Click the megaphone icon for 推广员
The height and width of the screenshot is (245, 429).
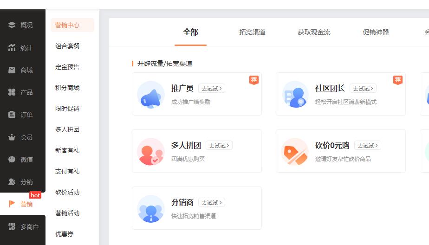151,95
